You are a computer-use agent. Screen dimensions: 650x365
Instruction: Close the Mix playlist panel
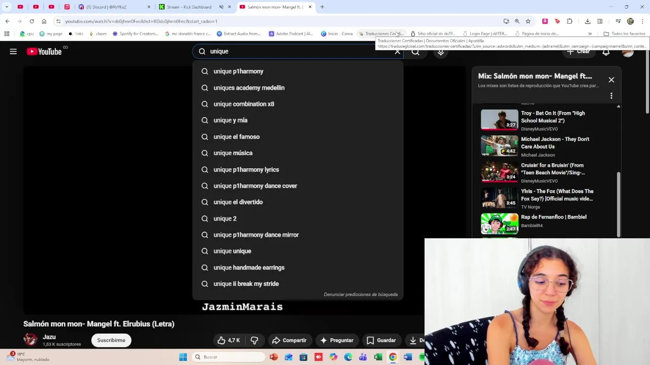[611, 80]
